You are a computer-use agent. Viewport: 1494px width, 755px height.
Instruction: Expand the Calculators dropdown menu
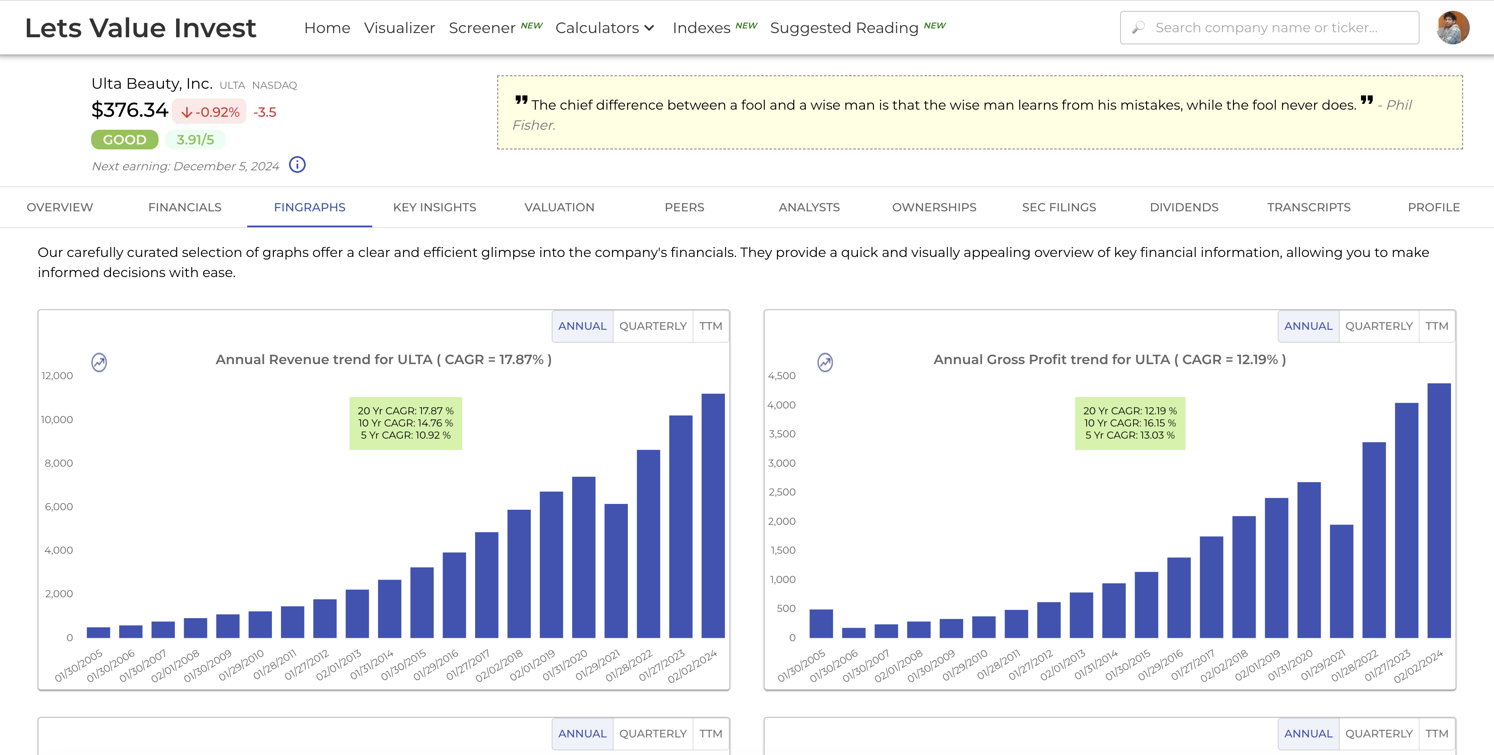tap(605, 28)
